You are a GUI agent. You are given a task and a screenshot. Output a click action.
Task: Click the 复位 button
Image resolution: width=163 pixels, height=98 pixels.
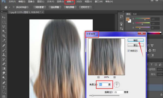[136, 45]
